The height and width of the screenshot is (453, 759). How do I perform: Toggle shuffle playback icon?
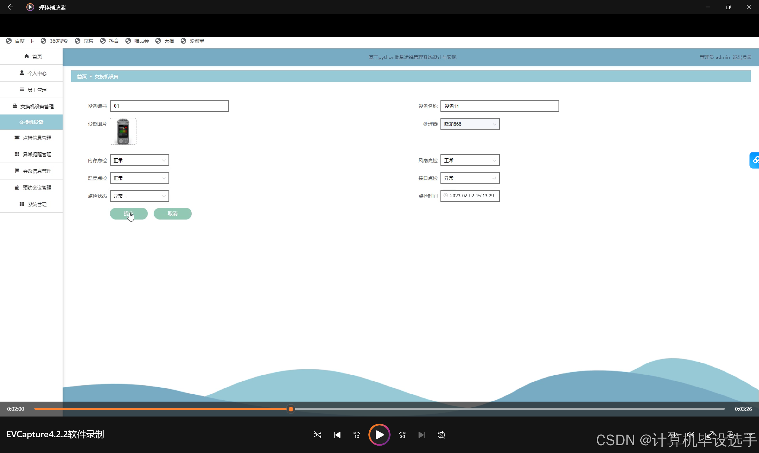(x=317, y=435)
